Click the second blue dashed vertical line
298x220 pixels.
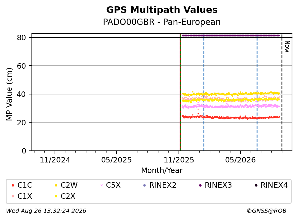(257, 92)
